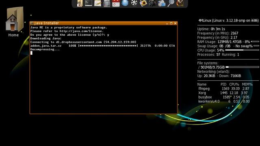Click the 'ffmpeg' process row
The width and height of the screenshot is (260, 146).
click(224, 89)
